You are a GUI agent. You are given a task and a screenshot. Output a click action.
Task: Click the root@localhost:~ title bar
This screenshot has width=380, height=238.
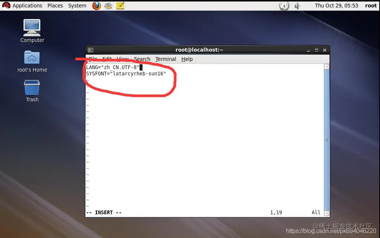199,50
